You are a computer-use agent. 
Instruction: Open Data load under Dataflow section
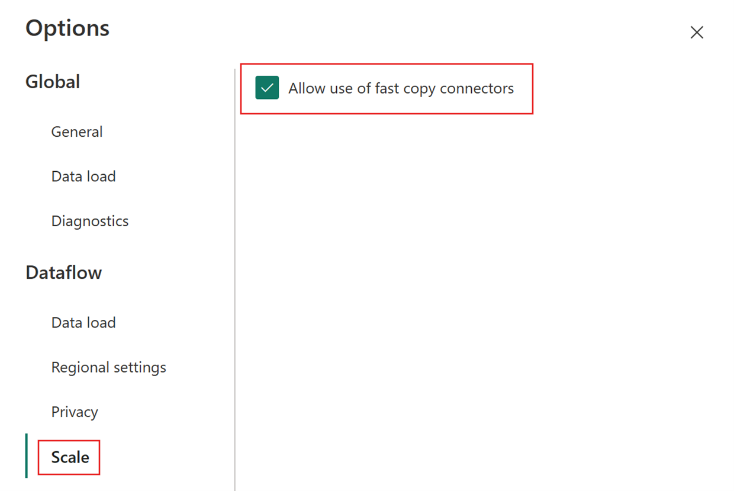click(83, 323)
